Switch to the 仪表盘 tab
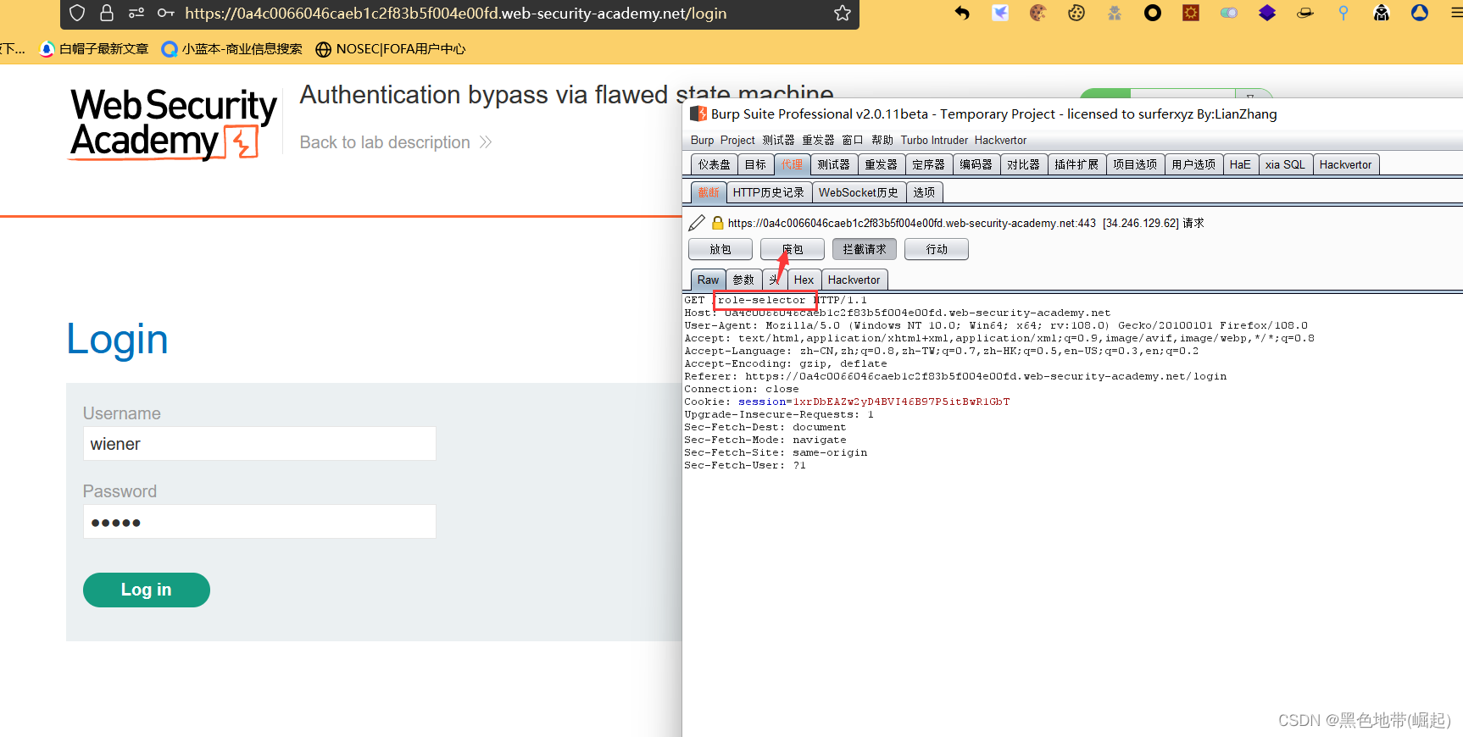Viewport: 1463px width, 737px height. pyautogui.click(x=714, y=164)
